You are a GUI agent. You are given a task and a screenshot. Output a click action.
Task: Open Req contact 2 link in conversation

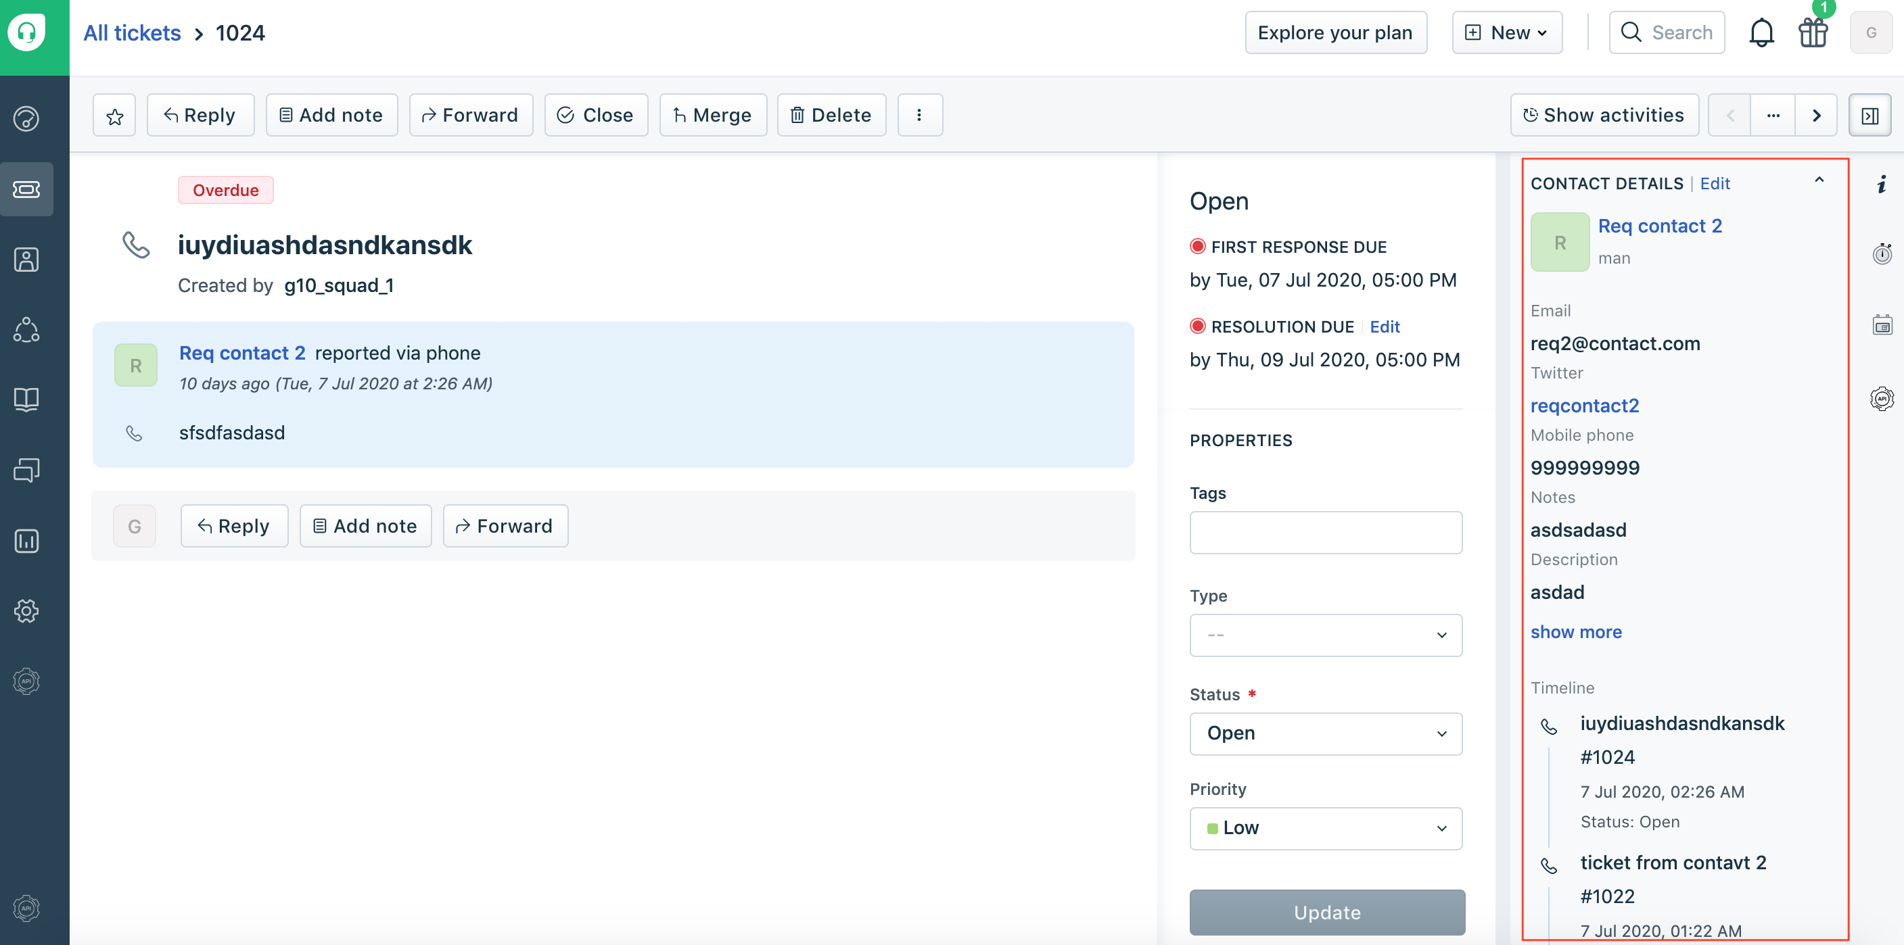pyautogui.click(x=242, y=353)
